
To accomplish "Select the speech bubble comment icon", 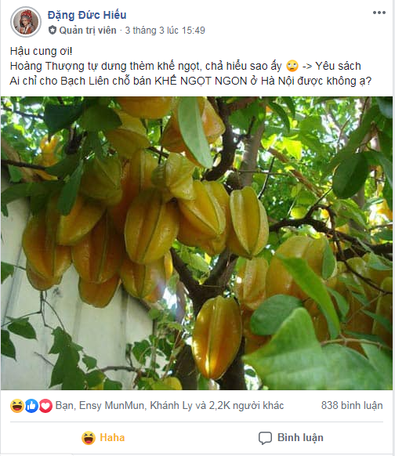I will [x=265, y=438].
